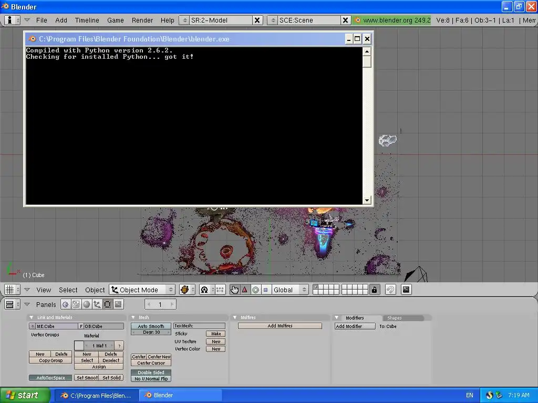The width and height of the screenshot is (538, 403).
Task: Open the Object Mode dropdown
Action: (142, 290)
